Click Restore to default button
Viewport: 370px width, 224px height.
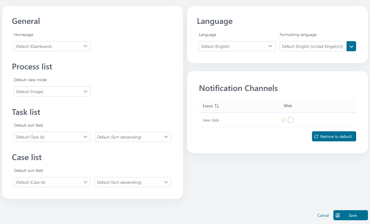[334, 136]
